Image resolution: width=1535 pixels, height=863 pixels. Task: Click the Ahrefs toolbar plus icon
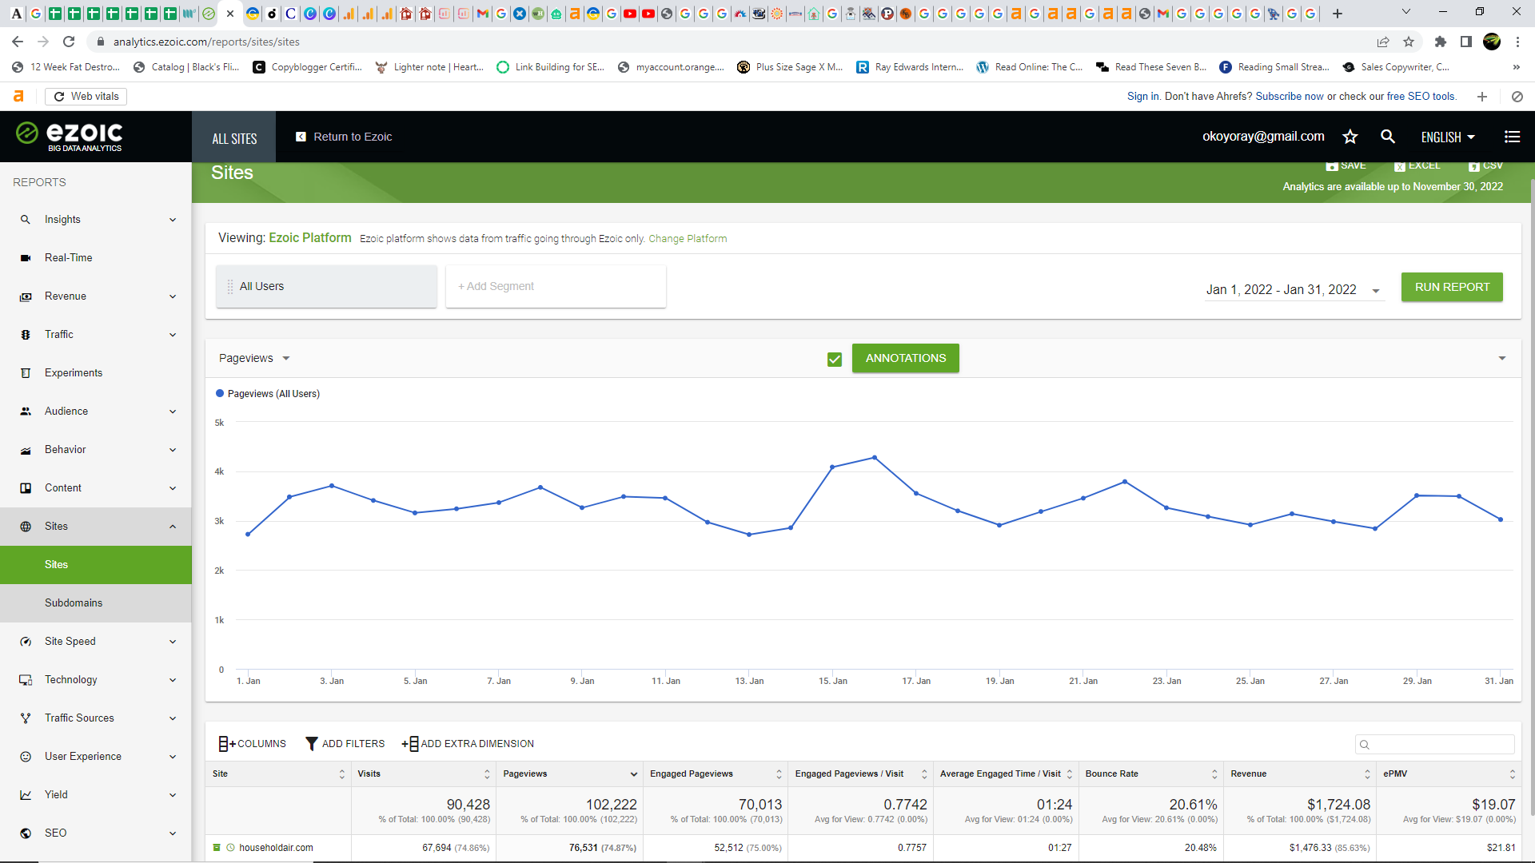1482,97
